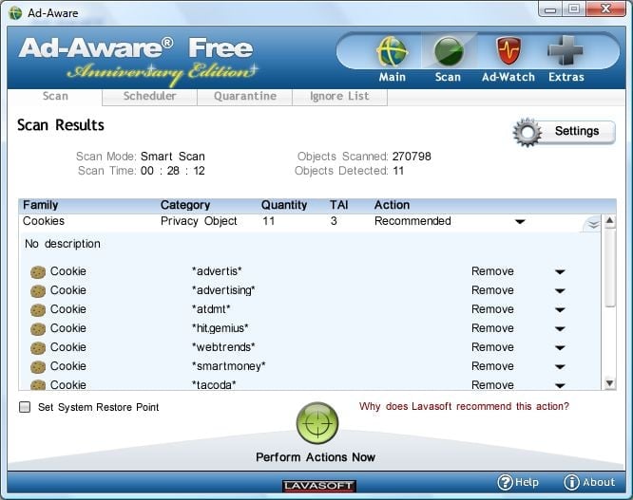Select the *hit.gemius* cookie entry text
Viewport: 633px width, 500px height.
(x=220, y=328)
